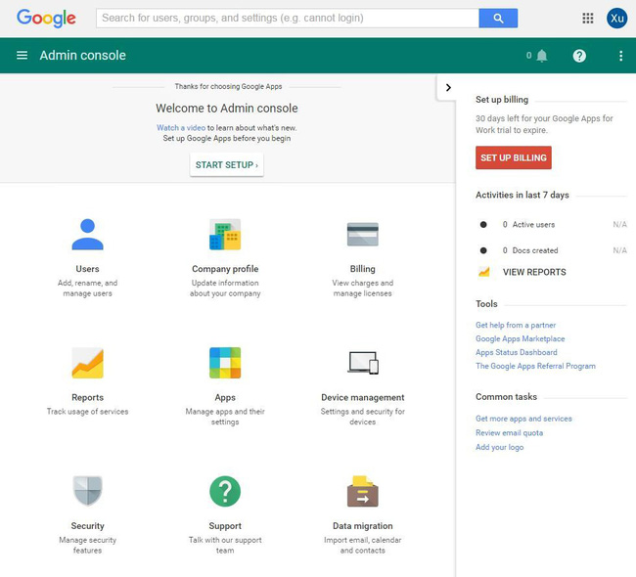Click the Company profile label

point(225,269)
